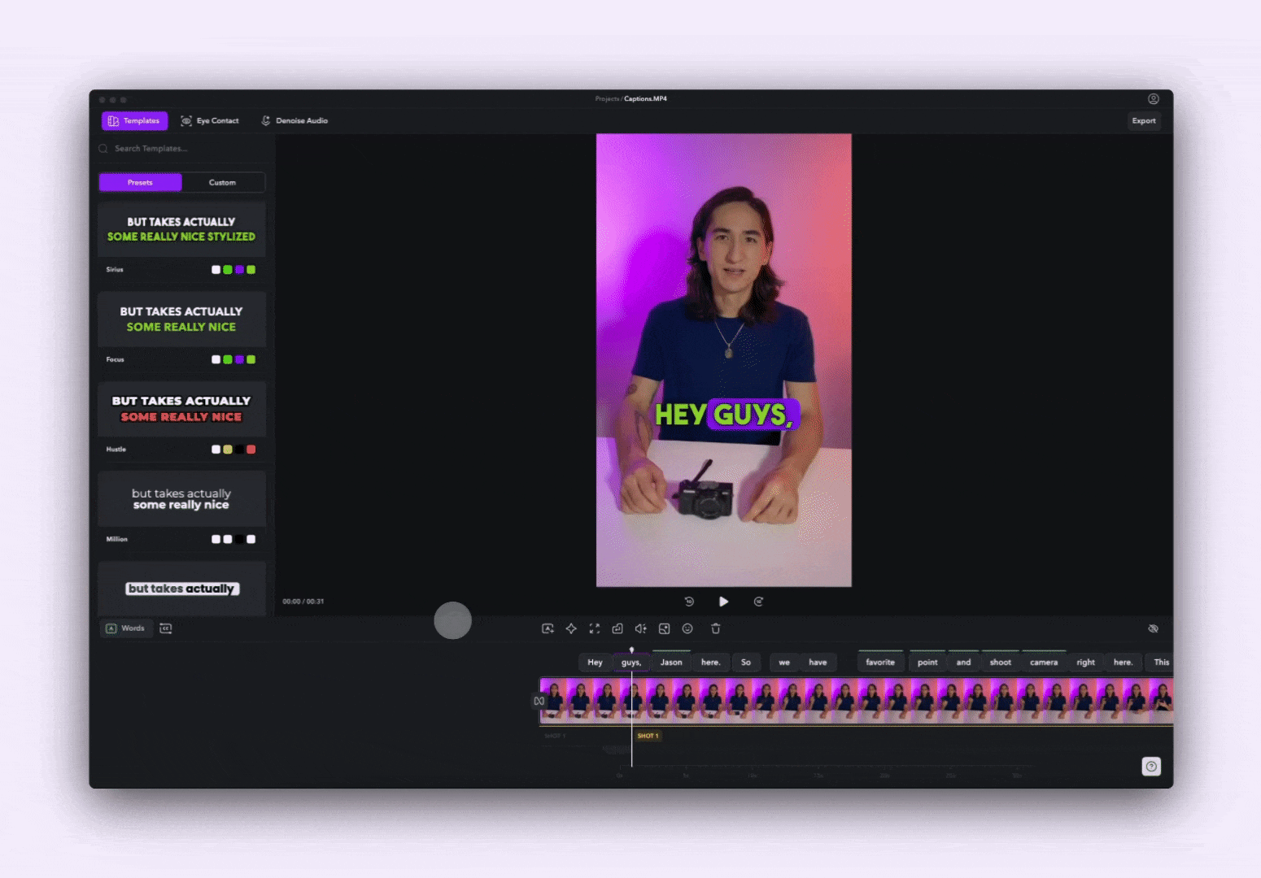This screenshot has width=1261, height=878.
Task: Skip the video forward 10 seconds
Action: pyautogui.click(x=758, y=602)
